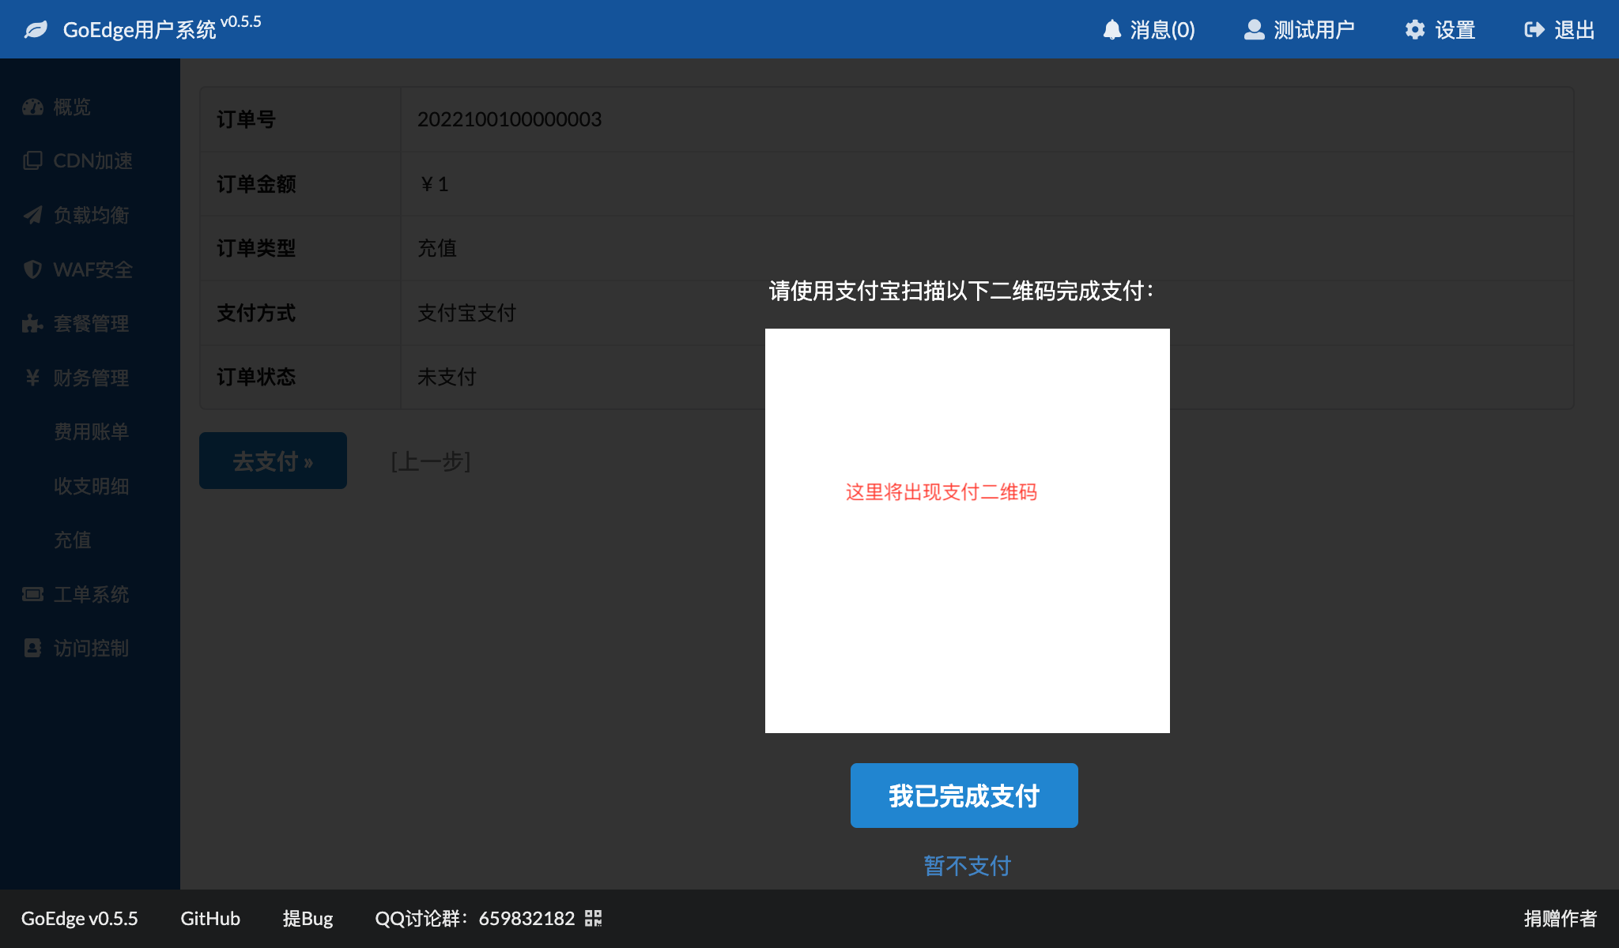The image size is (1619, 948).
Task: Go back via [上一步] link
Action: [x=431, y=461]
